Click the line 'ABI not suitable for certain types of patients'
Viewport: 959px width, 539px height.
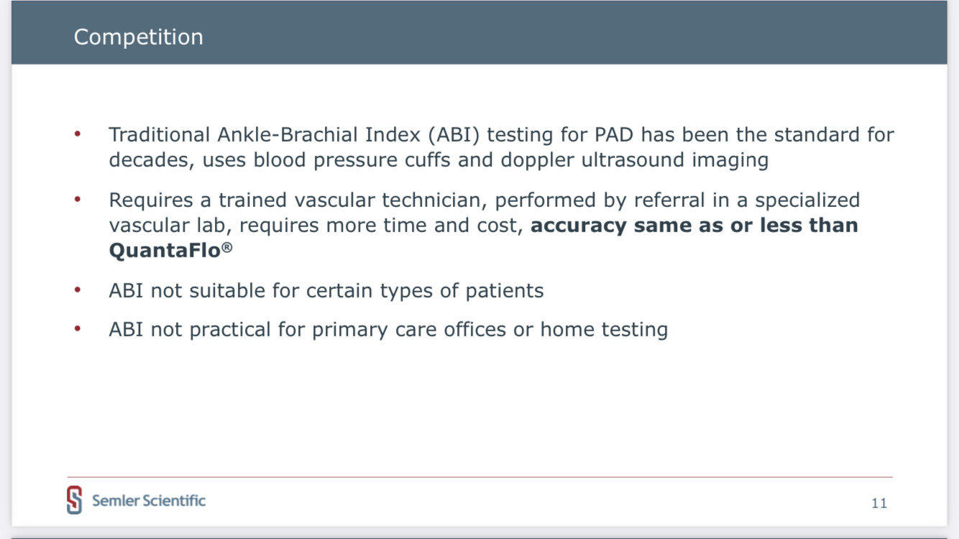(326, 291)
